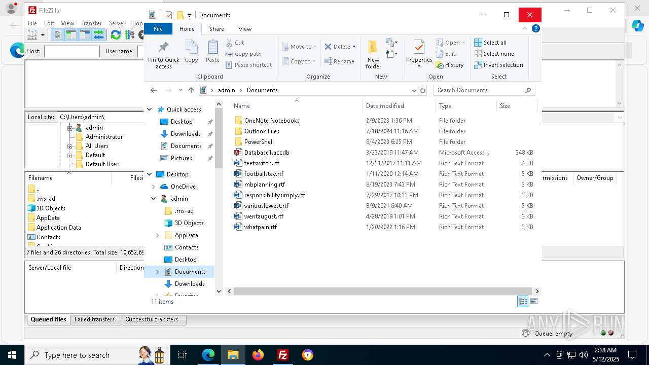The width and height of the screenshot is (649, 365).
Task: Click Select all in the ribbon
Action: click(490, 43)
